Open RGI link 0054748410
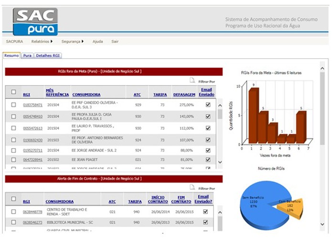The width and height of the screenshot is (332, 239). [x=33, y=117]
